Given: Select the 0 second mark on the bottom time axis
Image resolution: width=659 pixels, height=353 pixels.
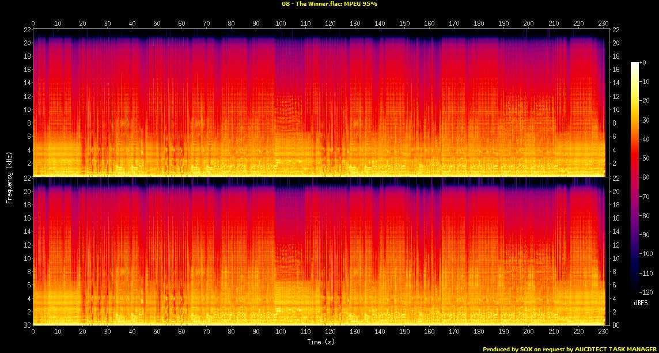Looking at the screenshot, I should (33, 332).
